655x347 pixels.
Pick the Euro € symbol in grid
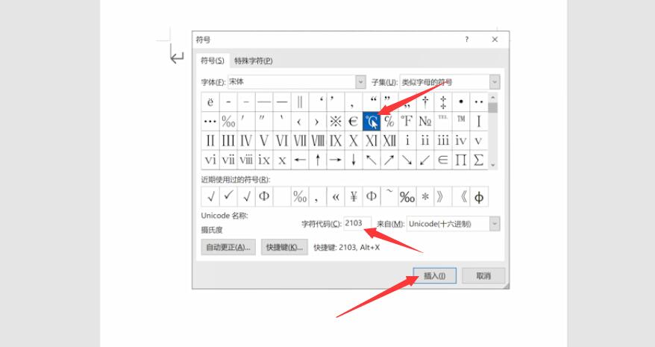pyautogui.click(x=354, y=121)
